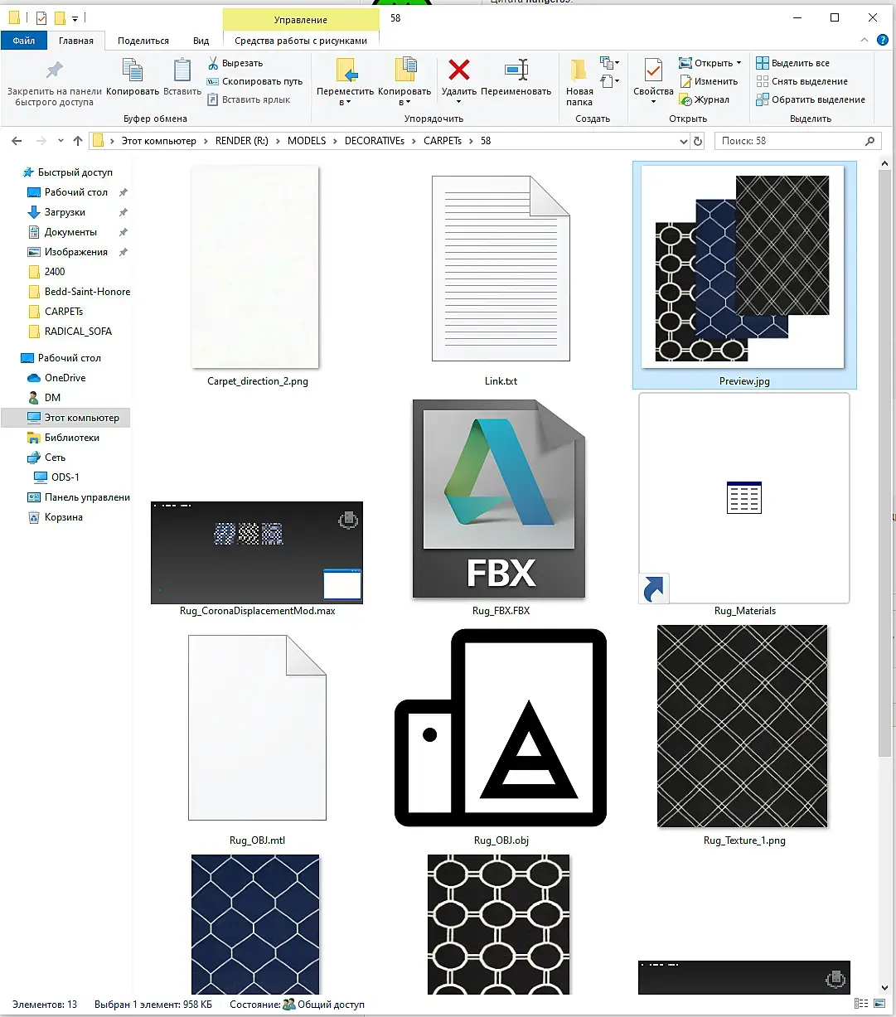Select the Rug_Materials shortcut
This screenshot has height=1017, width=896.
(x=744, y=498)
